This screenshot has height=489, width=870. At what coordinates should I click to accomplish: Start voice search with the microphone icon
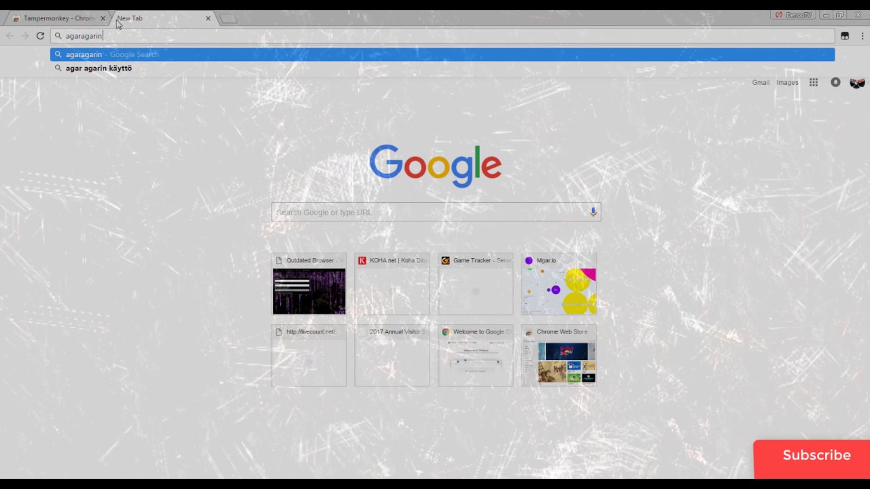pyautogui.click(x=593, y=212)
